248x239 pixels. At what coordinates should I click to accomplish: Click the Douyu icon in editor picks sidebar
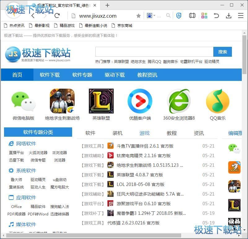(x=234, y=167)
